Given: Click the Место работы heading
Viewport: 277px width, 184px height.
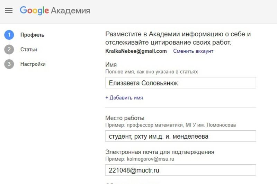Looking at the screenshot, I should pyautogui.click(x=125, y=118).
